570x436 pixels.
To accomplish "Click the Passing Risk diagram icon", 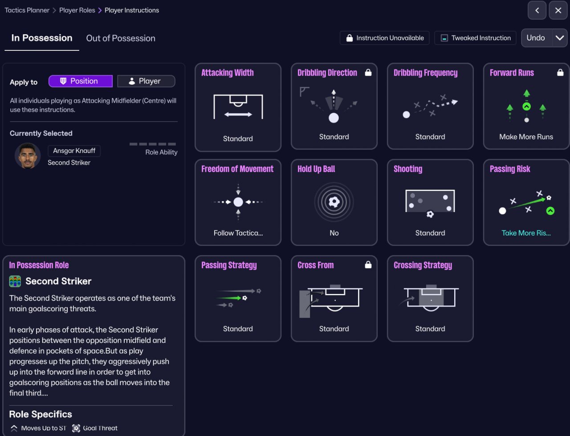I will click(526, 203).
